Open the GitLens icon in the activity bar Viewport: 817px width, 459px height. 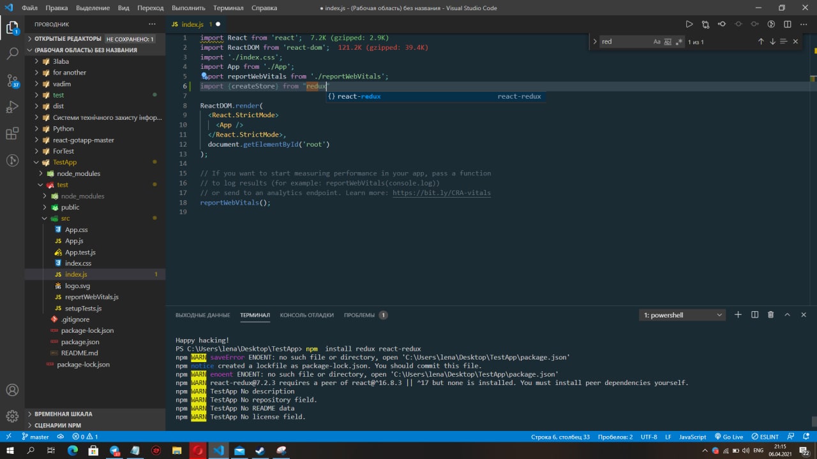[12, 160]
